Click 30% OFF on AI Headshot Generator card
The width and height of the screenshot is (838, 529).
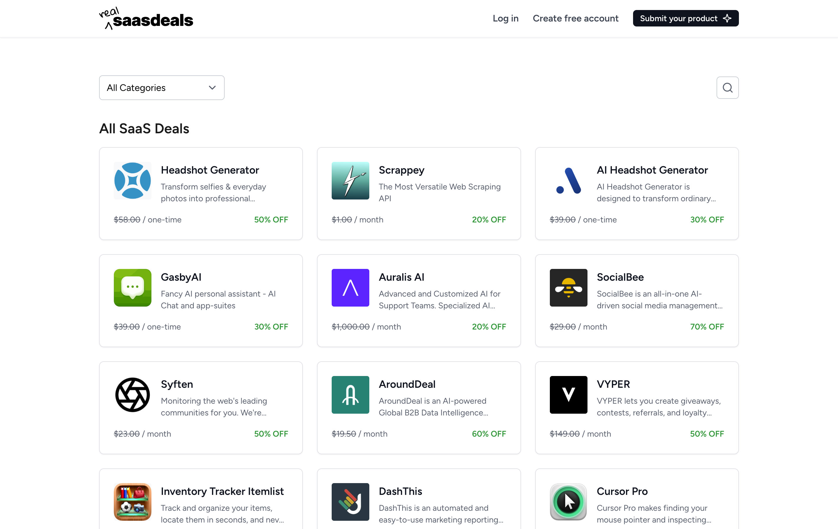coord(707,220)
